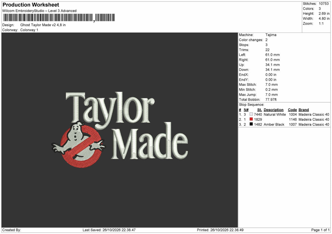The image size is (332, 234).
Task: Click the barcode under the header
Action: click(59, 18)
